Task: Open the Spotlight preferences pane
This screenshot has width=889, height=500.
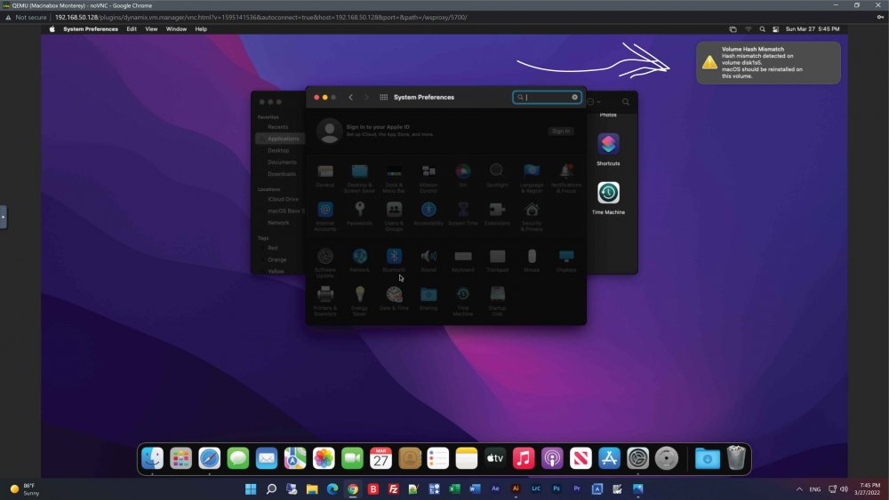Action: click(497, 176)
